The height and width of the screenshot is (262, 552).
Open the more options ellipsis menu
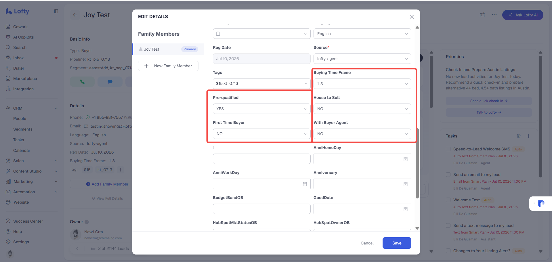coord(494,15)
